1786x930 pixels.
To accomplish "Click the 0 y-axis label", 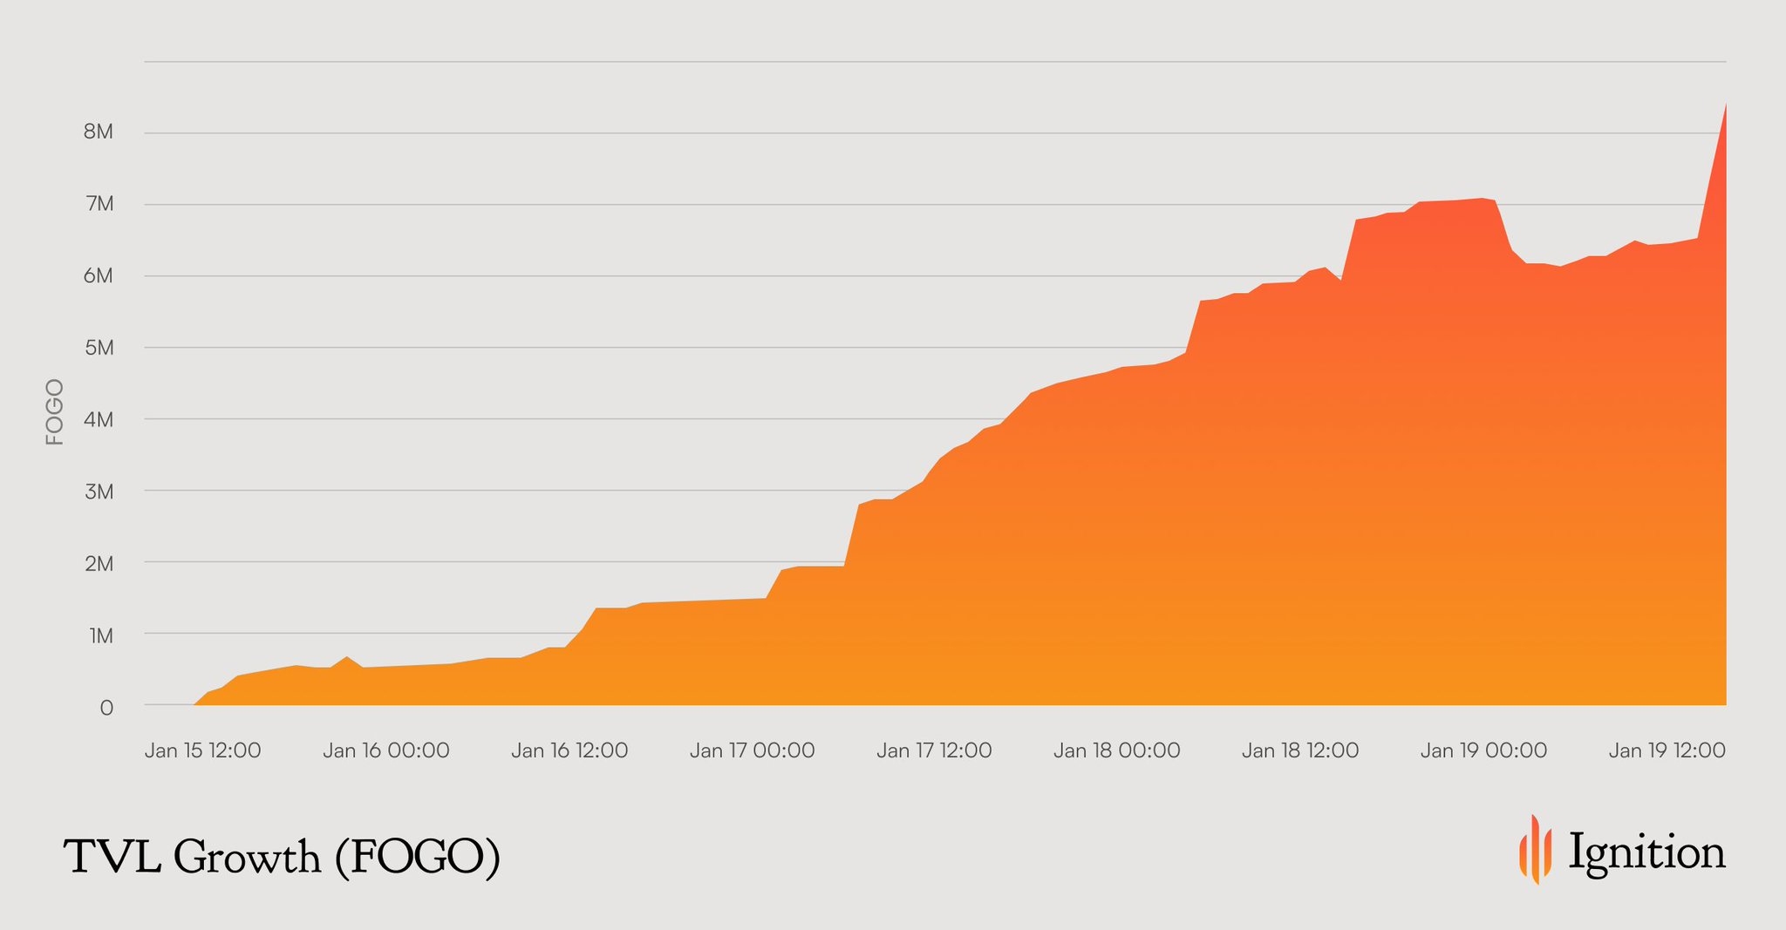I will pyautogui.click(x=106, y=708).
